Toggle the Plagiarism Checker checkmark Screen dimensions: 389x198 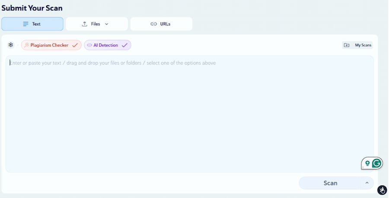point(75,45)
